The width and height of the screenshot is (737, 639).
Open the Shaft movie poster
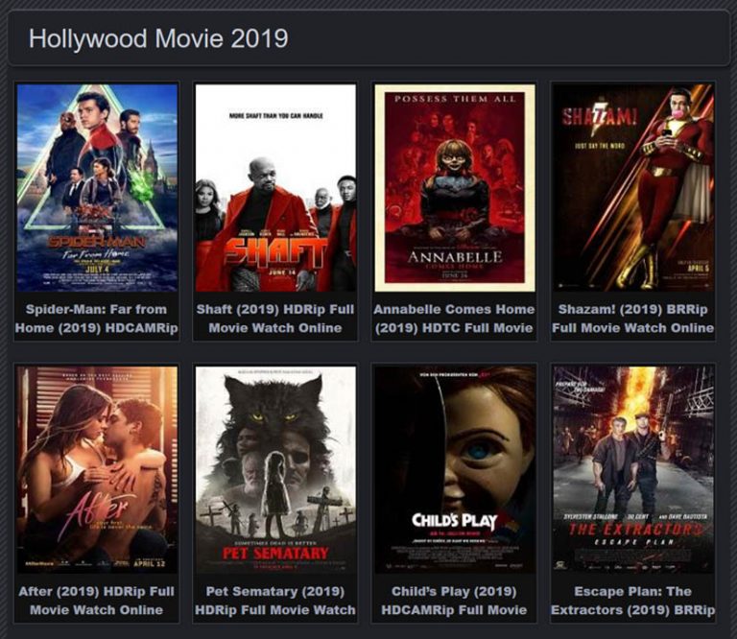(x=275, y=188)
